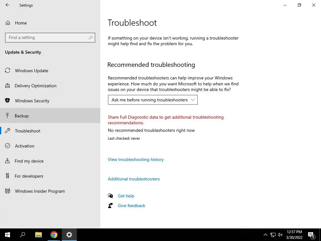Viewport: 321px width, 241px height.
Task: Minimize the Settings window
Action: point(285,5)
